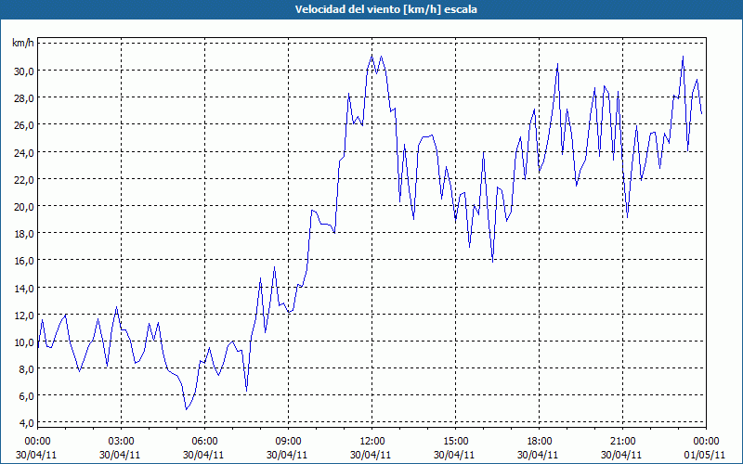
Task: Select the '30,0' y-axis value
Action: pyautogui.click(x=24, y=71)
